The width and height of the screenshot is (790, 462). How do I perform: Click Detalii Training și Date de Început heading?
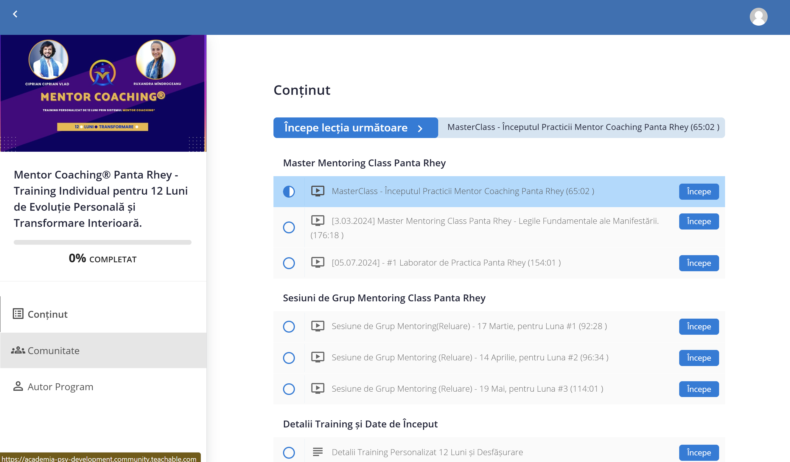click(x=360, y=424)
